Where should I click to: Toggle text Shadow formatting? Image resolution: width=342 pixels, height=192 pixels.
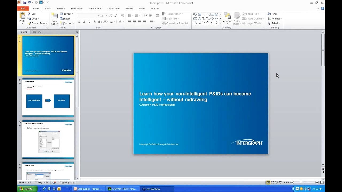point(94,22)
